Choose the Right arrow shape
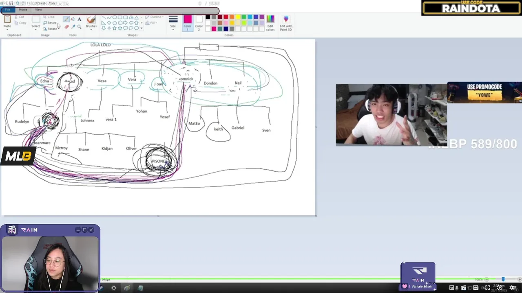The width and height of the screenshot is (522, 293). click(126, 23)
